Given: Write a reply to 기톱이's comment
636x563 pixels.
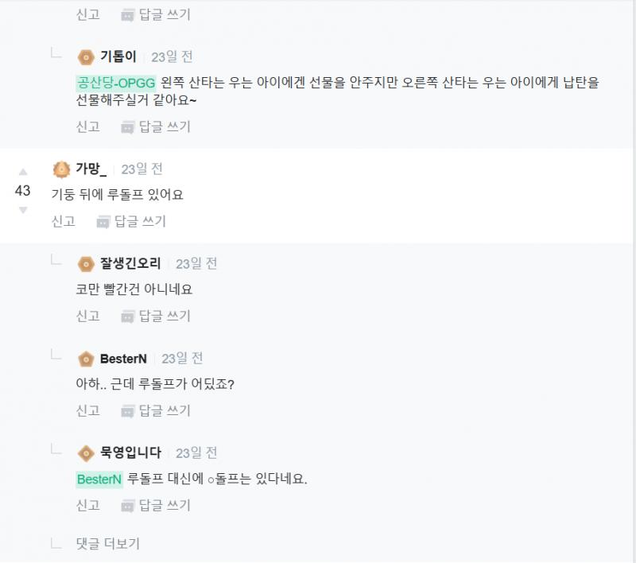Looking at the screenshot, I should [156, 126].
